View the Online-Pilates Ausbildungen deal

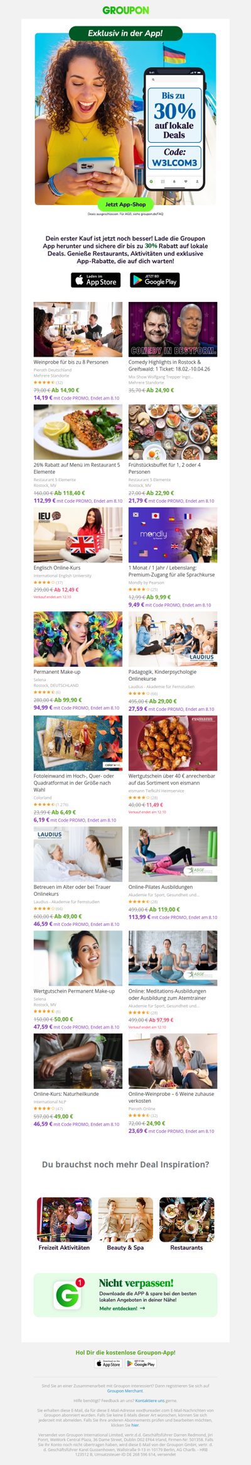(x=161, y=887)
